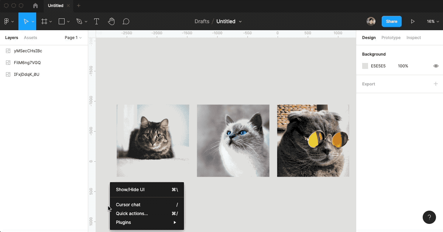Add an export setting with plus
This screenshot has width=443, height=232.
pos(436,84)
